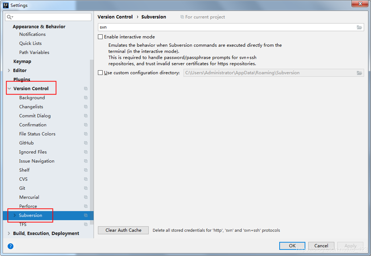Screen dimensions: 371x256
Task: Open folder browser for svn executable path
Action: point(359,27)
